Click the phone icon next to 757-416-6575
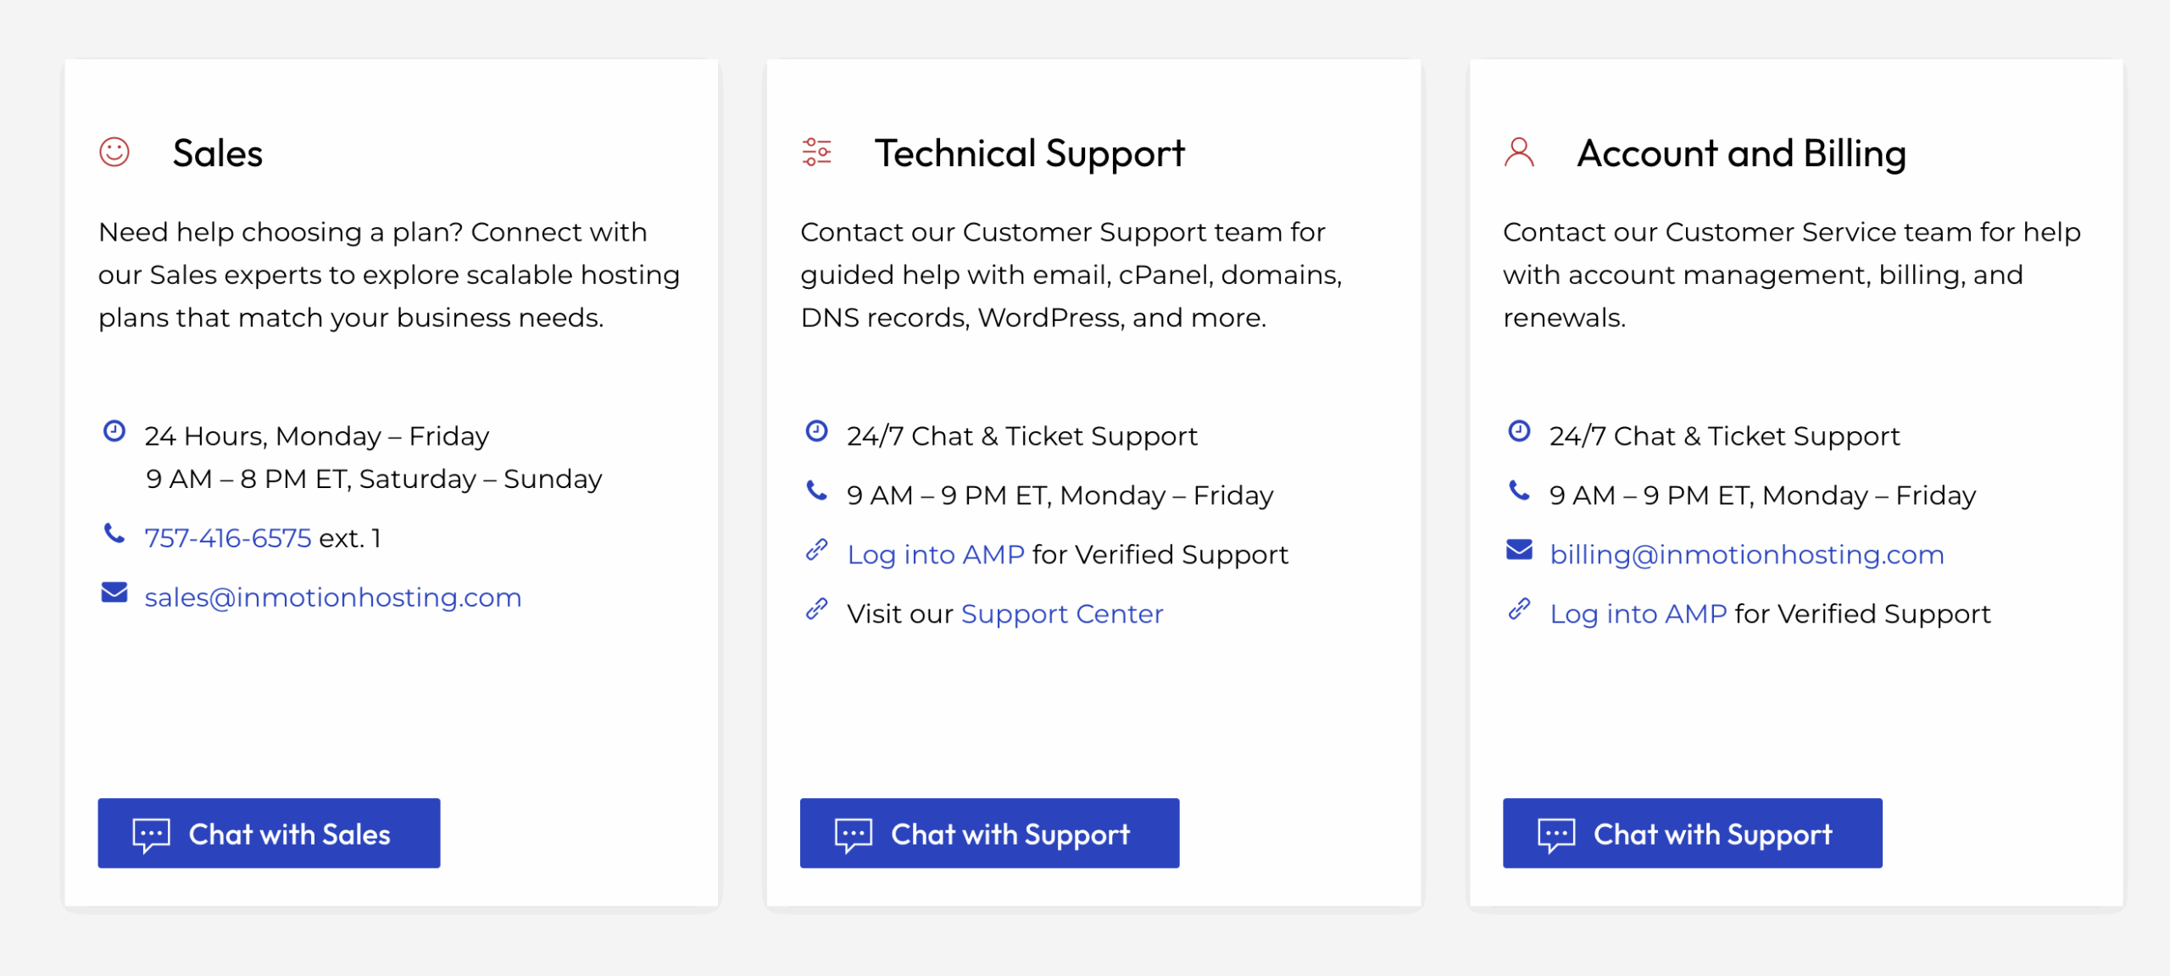Screen dimensions: 2170x976 pos(114,534)
